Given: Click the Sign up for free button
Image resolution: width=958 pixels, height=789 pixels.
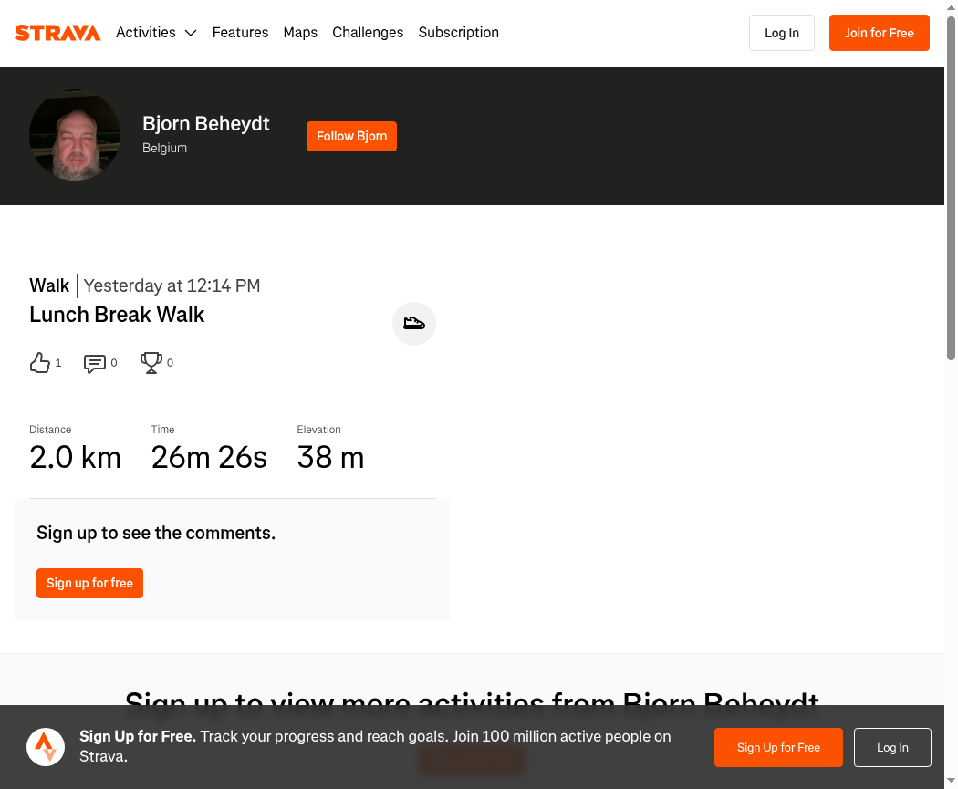Looking at the screenshot, I should pyautogui.click(x=89, y=583).
